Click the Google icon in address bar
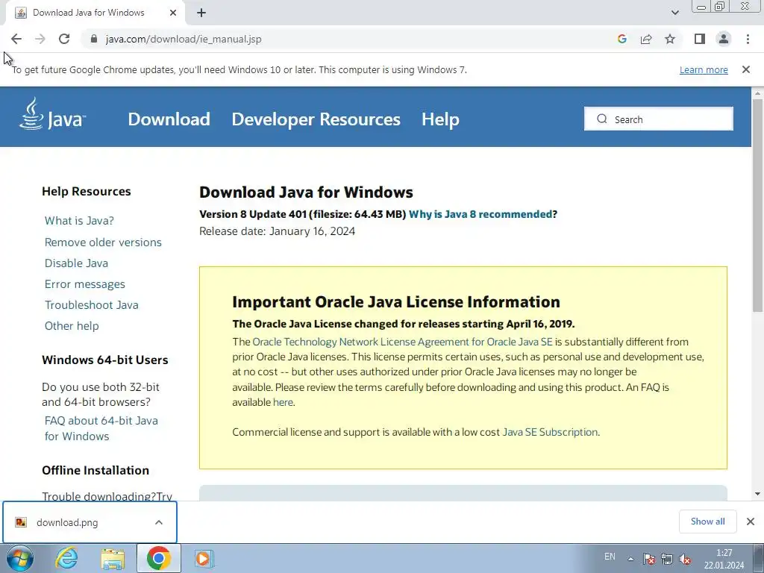This screenshot has height=573, width=764. [x=621, y=39]
